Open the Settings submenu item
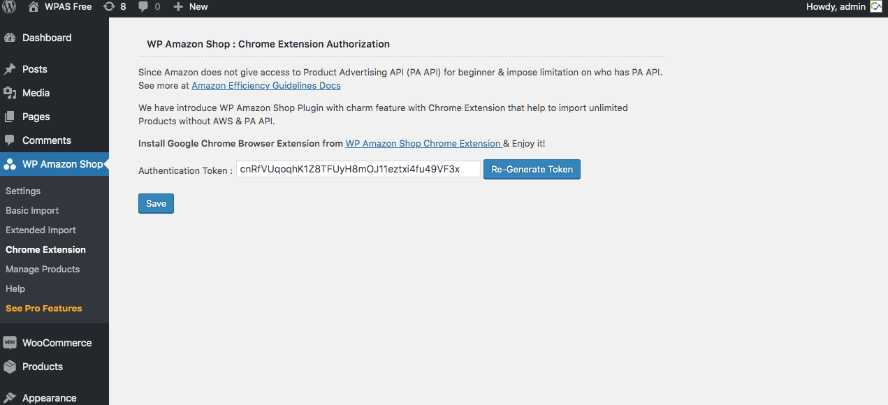Viewport: 888px width, 405px height. (23, 191)
